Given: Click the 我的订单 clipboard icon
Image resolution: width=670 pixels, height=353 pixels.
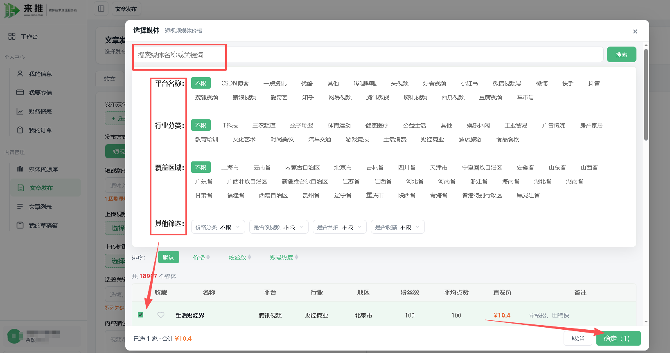Looking at the screenshot, I should (x=20, y=130).
